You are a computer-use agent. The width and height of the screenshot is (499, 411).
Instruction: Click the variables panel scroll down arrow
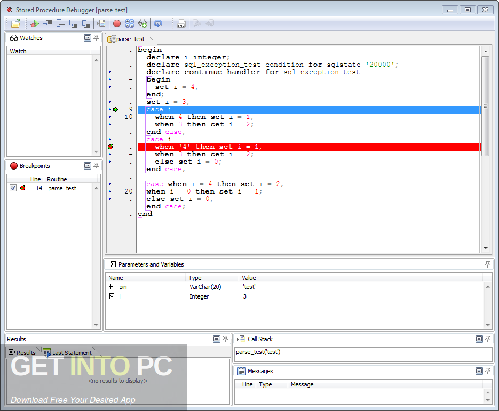pyautogui.click(x=488, y=325)
